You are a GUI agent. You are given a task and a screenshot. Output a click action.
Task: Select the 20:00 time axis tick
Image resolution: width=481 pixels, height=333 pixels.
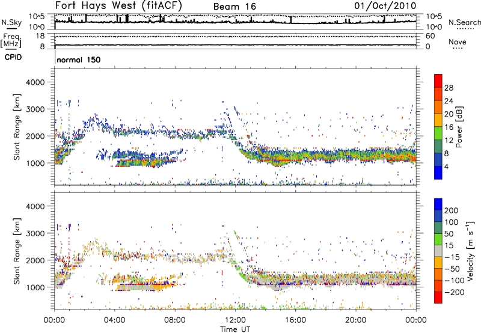pyautogui.click(x=356, y=320)
